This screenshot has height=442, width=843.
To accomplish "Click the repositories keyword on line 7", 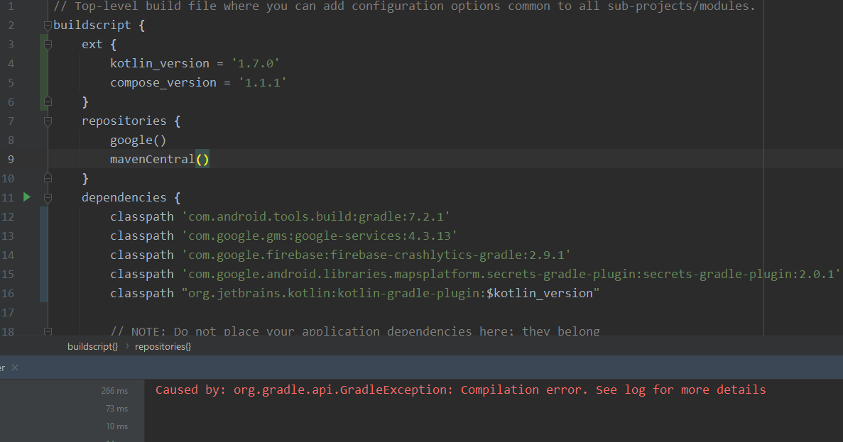I will [x=124, y=121].
